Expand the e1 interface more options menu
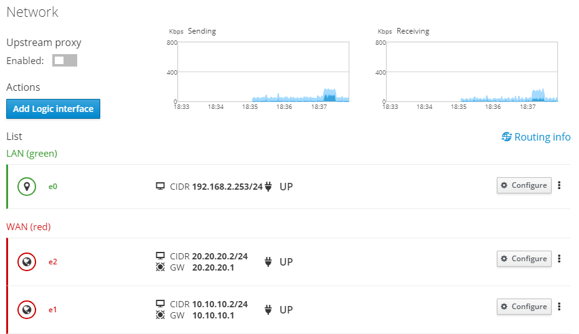This screenshot has height=334, width=579. click(x=560, y=306)
